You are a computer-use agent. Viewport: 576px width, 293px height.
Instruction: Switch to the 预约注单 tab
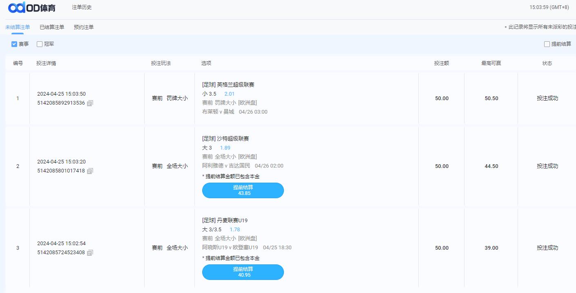tap(84, 27)
